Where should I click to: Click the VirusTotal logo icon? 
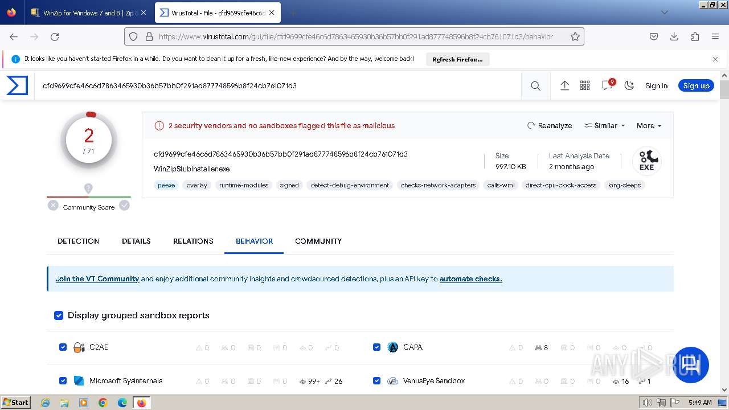[x=17, y=85]
